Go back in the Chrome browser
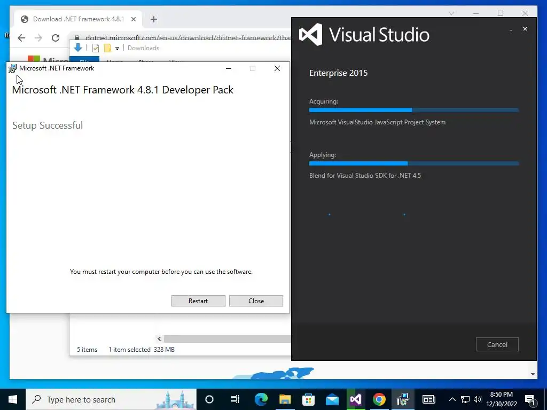The height and width of the screenshot is (410, 547). coord(21,38)
